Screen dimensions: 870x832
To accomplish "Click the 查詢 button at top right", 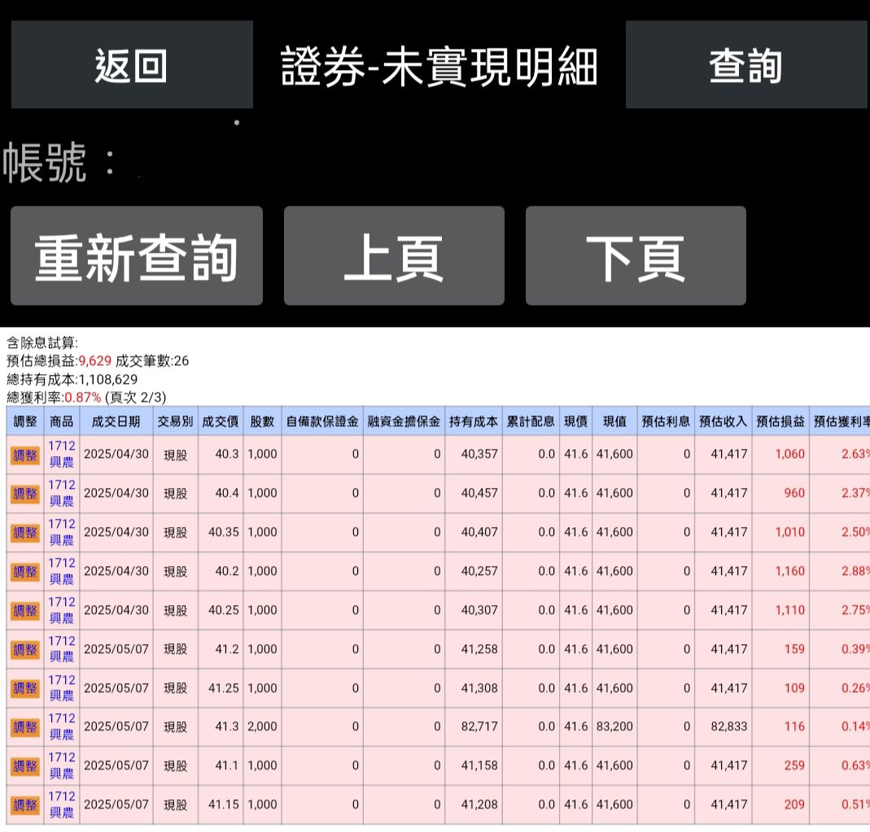I will click(x=745, y=65).
